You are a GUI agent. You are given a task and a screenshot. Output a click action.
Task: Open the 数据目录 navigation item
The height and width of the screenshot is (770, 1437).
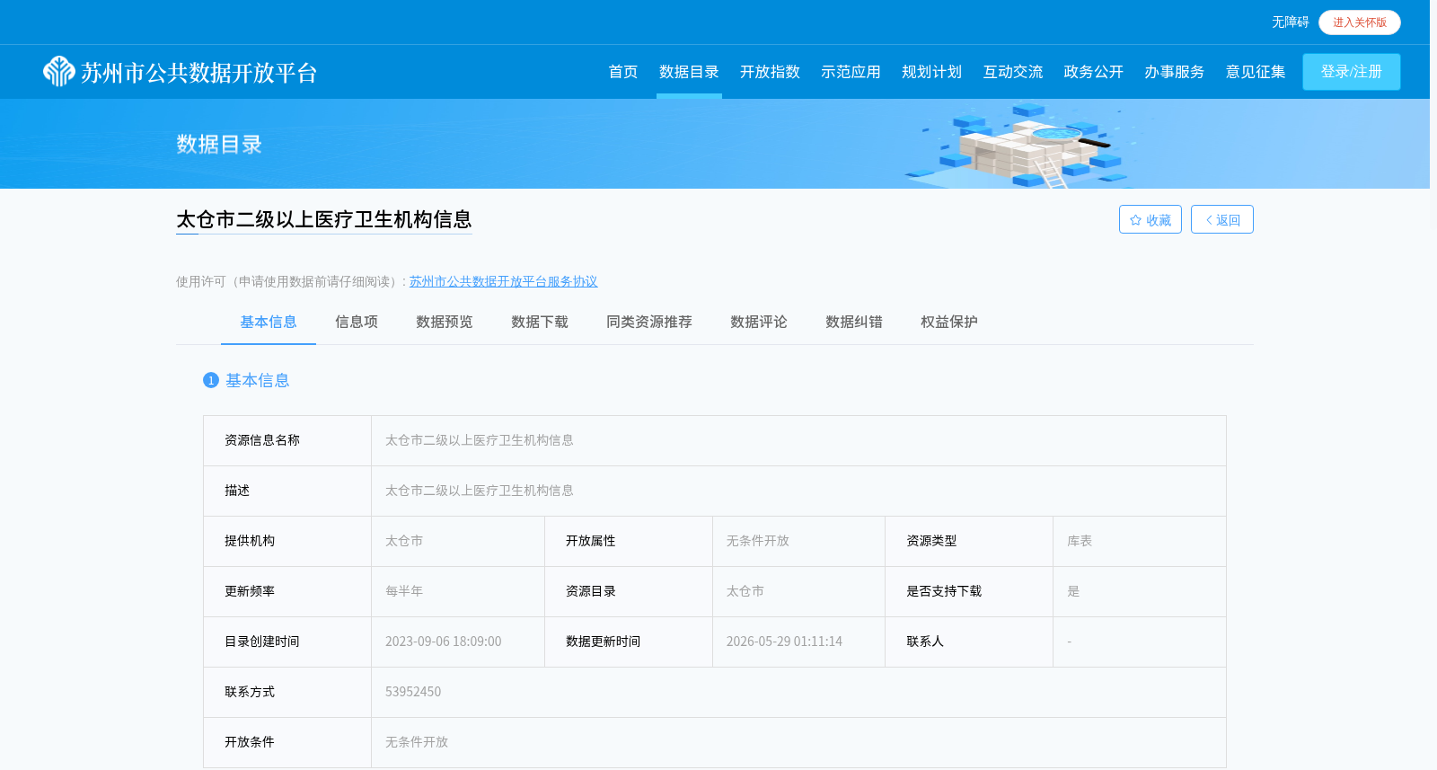pyautogui.click(x=689, y=72)
